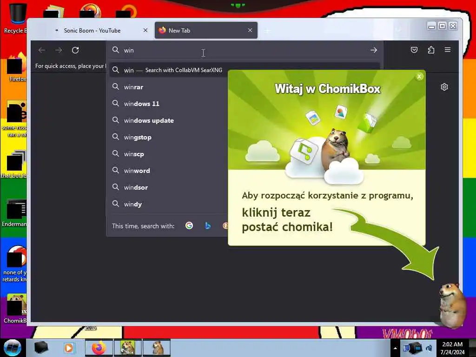This screenshot has width=476, height=357.
Task: Search this time with Google
Action: click(x=189, y=225)
